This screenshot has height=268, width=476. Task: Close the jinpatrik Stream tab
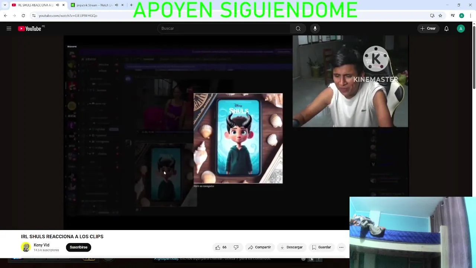tap(123, 5)
